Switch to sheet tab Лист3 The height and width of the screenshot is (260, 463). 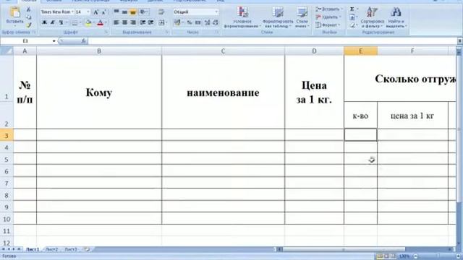pos(71,249)
